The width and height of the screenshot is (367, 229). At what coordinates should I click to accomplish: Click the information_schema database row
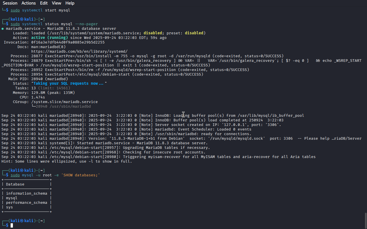point(26,194)
